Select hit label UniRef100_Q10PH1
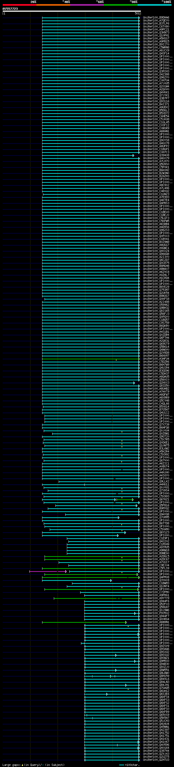Image resolution: width=174 pixels, height=767 pixels. [156, 35]
